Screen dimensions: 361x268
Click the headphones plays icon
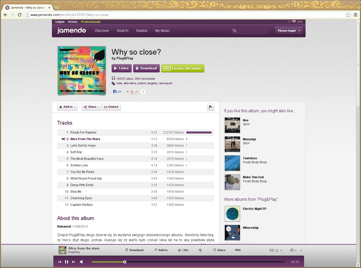tap(113, 78)
